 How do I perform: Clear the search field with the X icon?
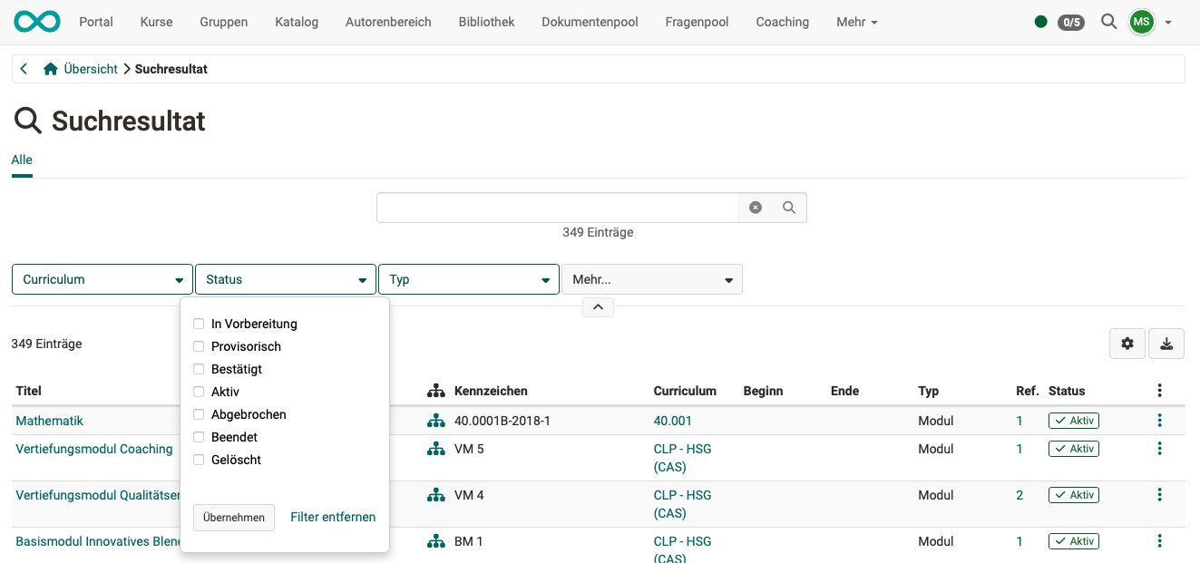[x=756, y=207]
